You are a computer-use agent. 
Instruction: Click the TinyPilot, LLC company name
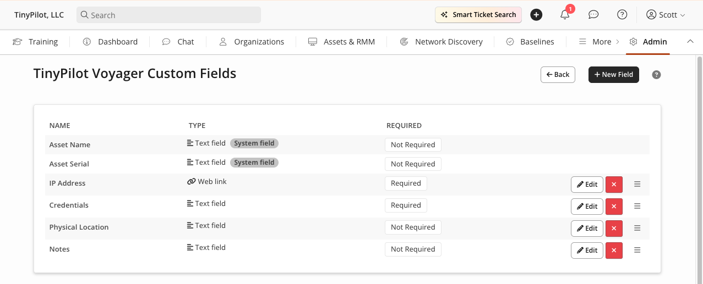point(39,15)
